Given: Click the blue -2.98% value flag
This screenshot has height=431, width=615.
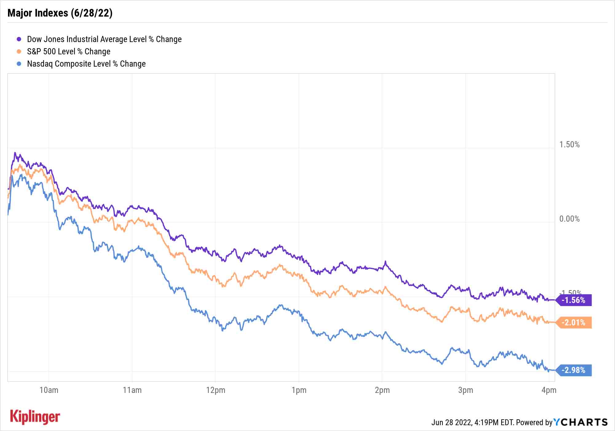Looking at the screenshot, I should coord(574,370).
